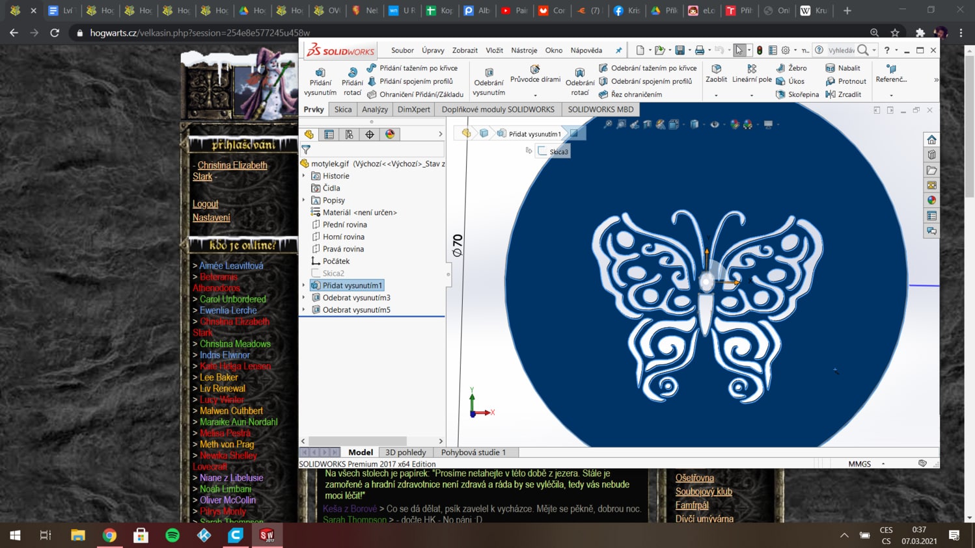Select Řez ohraničením tool
This screenshot has width=975, height=548.
[x=630, y=94]
